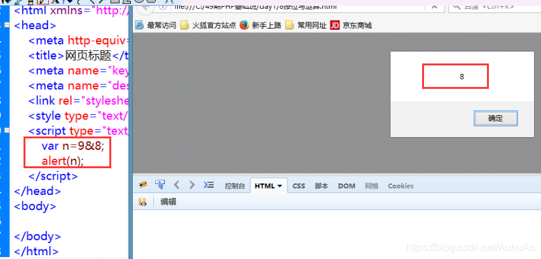541x259 pixels.
Task: Switch to the 网络 network tab
Action: tap(372, 186)
